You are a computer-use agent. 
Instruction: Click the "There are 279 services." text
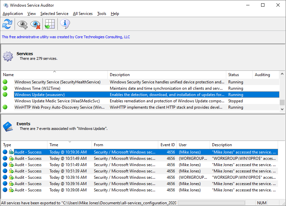38,58
